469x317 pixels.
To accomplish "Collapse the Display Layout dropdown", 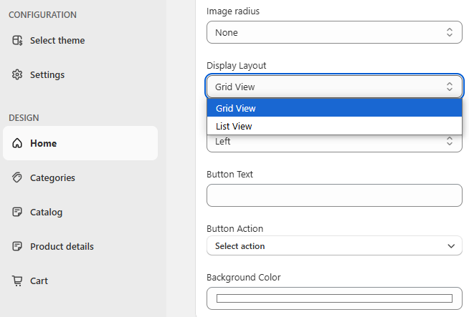I will click(334, 87).
